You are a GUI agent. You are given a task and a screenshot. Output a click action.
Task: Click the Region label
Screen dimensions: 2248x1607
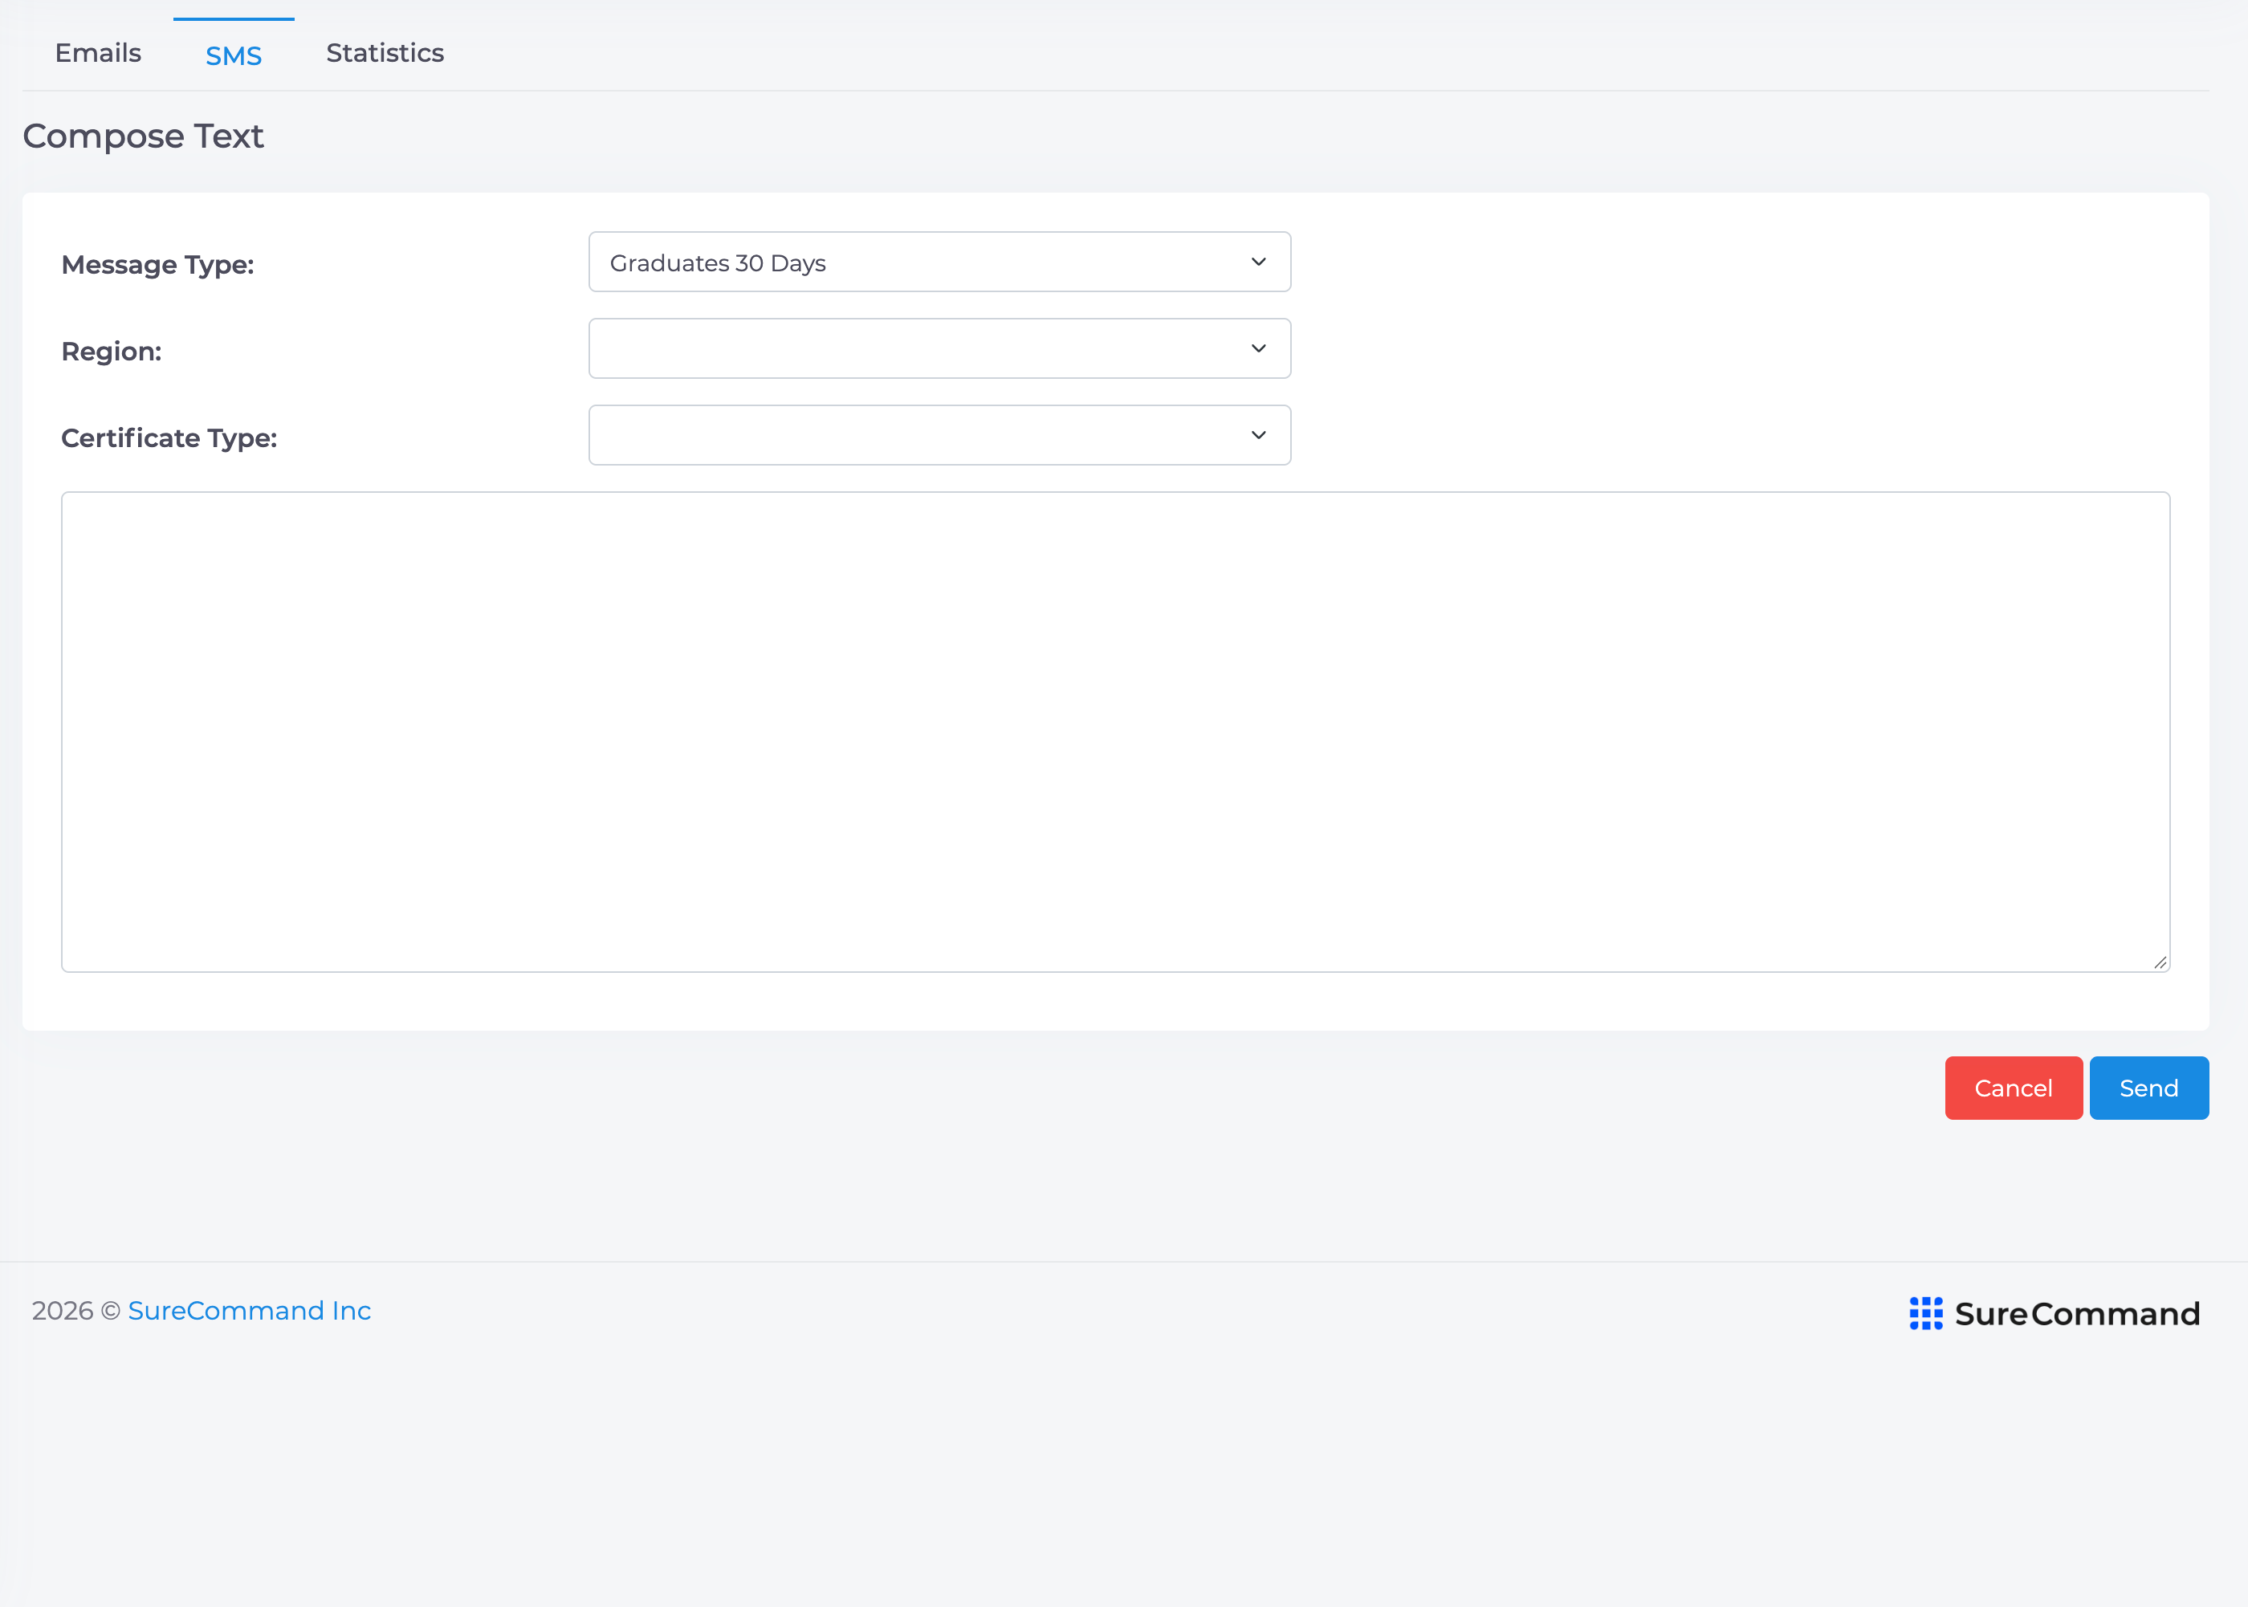tap(112, 352)
